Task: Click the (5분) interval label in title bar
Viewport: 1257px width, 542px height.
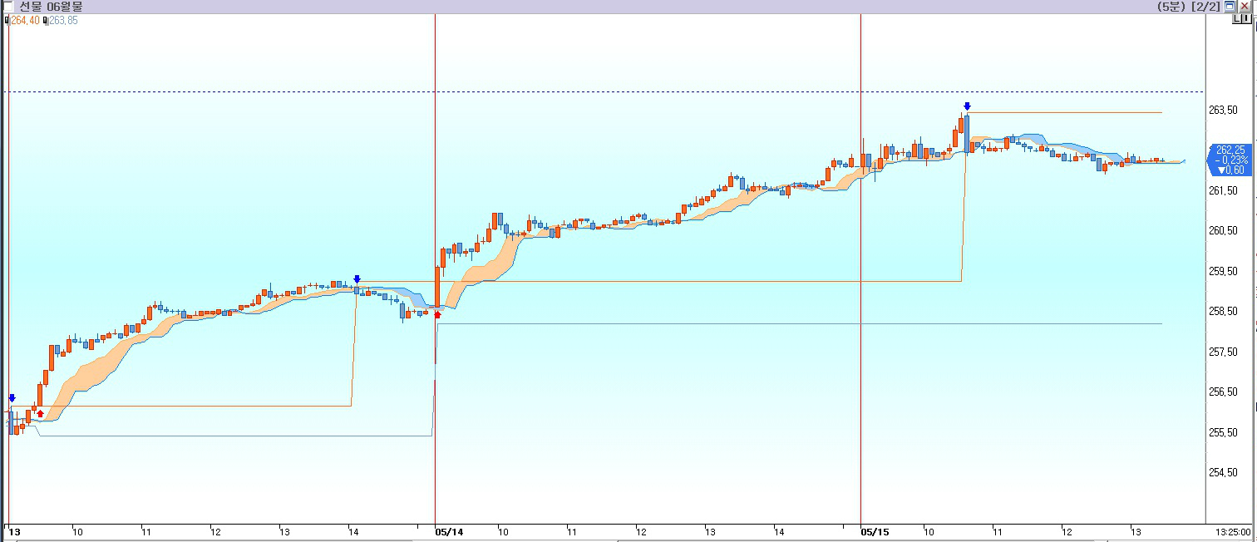Action: (x=1172, y=6)
